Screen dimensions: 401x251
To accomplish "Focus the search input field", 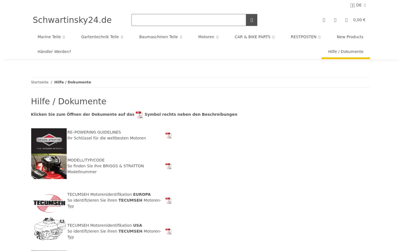I will (189, 20).
